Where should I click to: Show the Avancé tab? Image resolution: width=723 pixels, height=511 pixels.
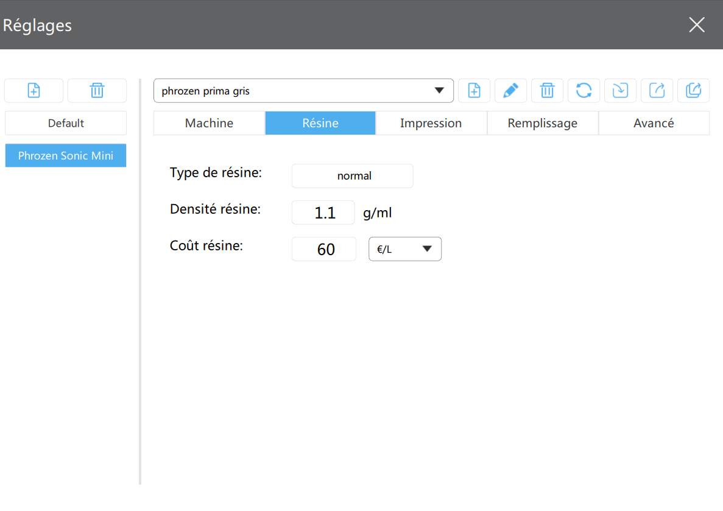[654, 123]
